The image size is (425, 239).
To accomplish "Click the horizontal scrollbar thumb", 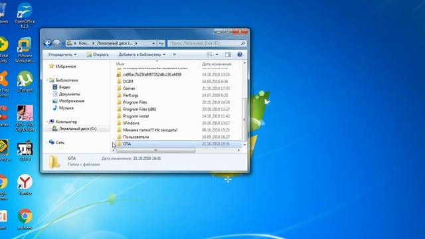I will coord(155,150).
